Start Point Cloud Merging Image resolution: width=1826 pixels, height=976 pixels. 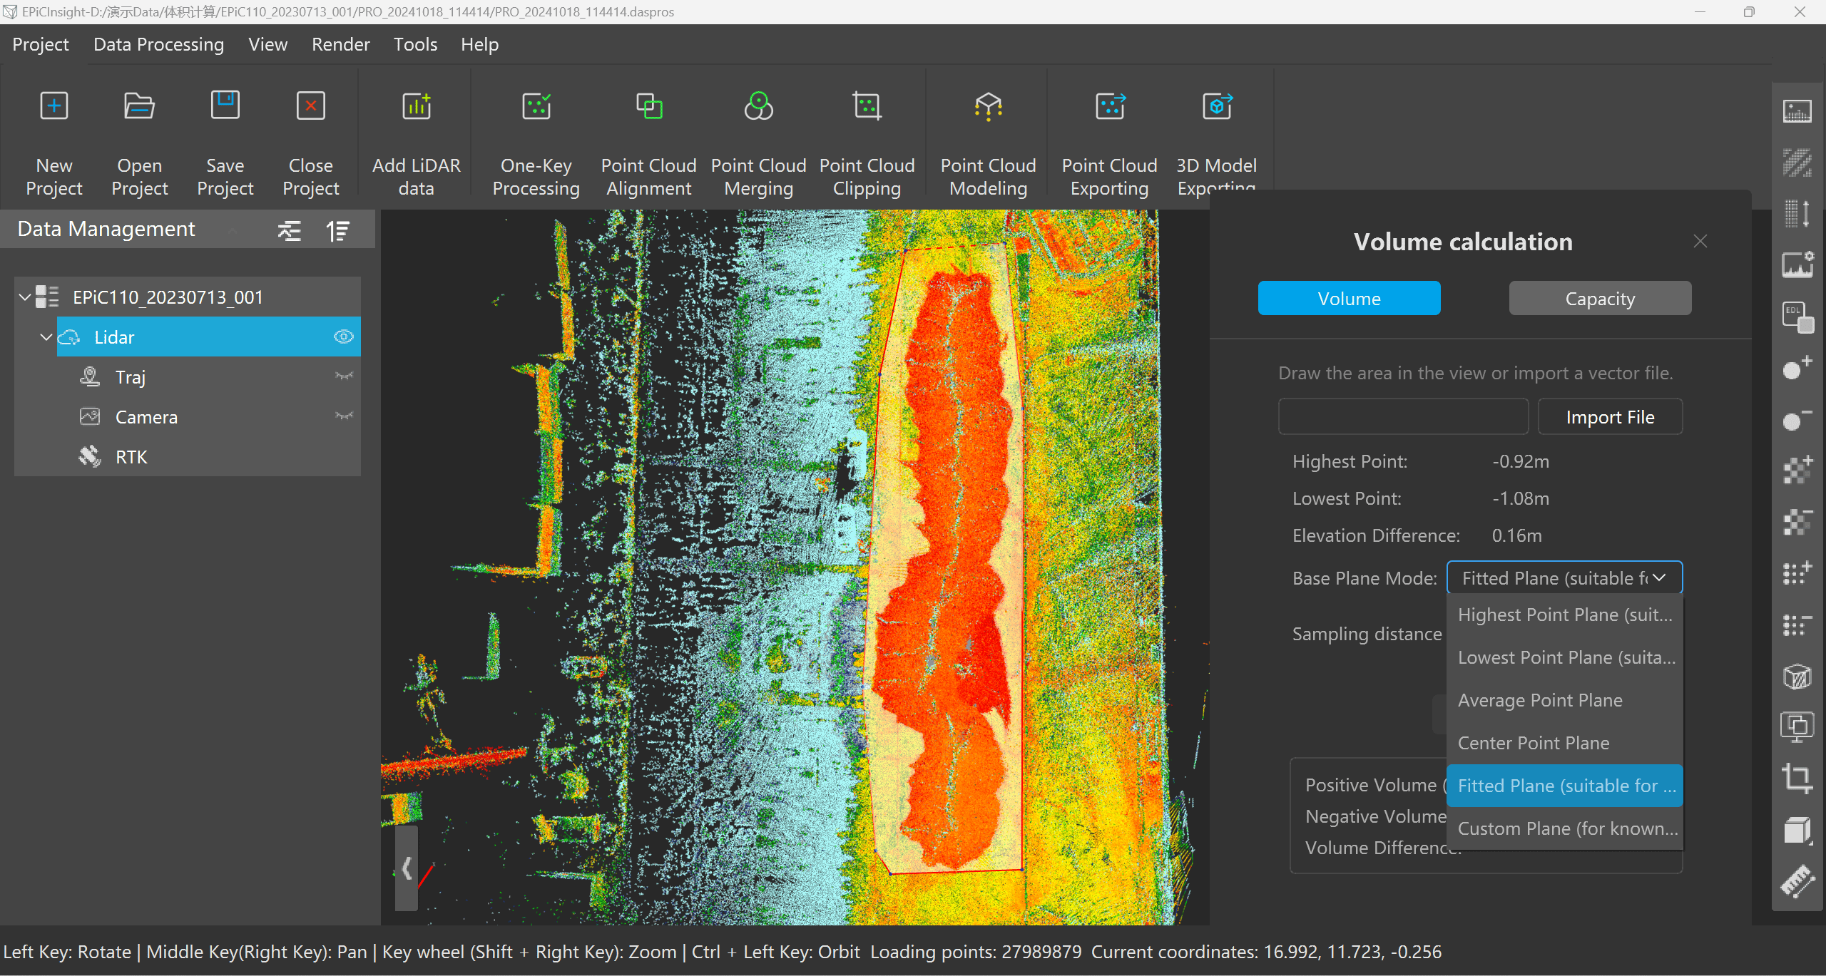pos(758,106)
